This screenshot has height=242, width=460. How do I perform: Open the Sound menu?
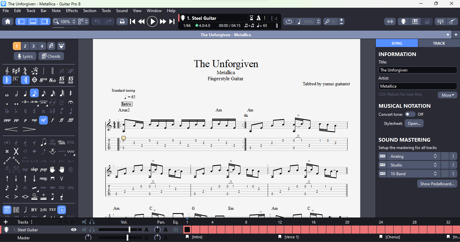click(x=122, y=11)
